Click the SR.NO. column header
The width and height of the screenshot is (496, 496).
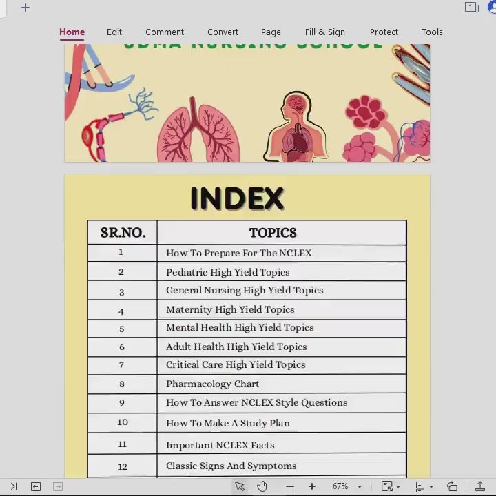coord(123,233)
